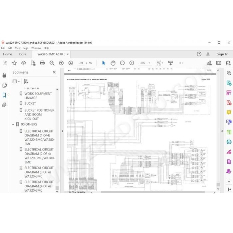Click the bookmarks list scroll-up arrow
This screenshot has height=233, width=233.
coord(57,90)
